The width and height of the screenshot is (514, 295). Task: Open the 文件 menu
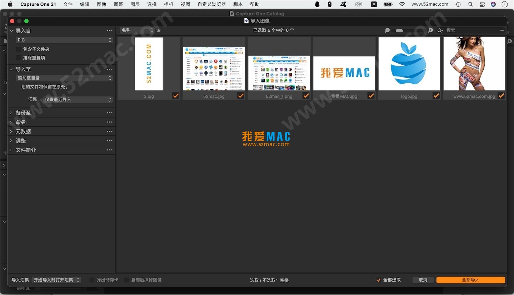68,4
